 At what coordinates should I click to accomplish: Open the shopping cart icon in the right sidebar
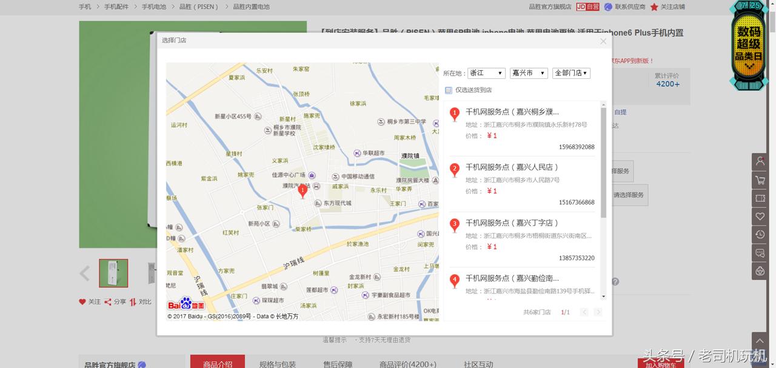[759, 179]
